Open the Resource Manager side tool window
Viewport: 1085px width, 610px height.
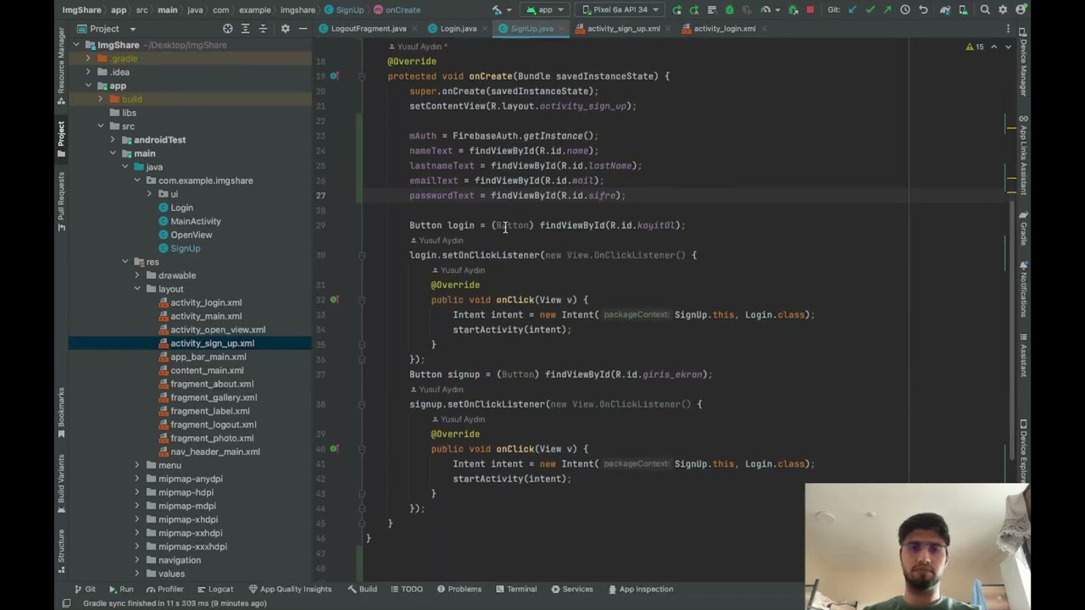click(x=61, y=65)
